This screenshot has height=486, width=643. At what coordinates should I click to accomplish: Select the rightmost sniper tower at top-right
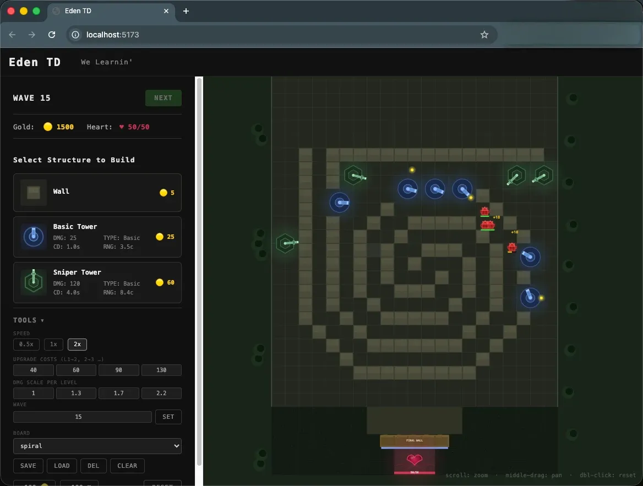click(543, 176)
